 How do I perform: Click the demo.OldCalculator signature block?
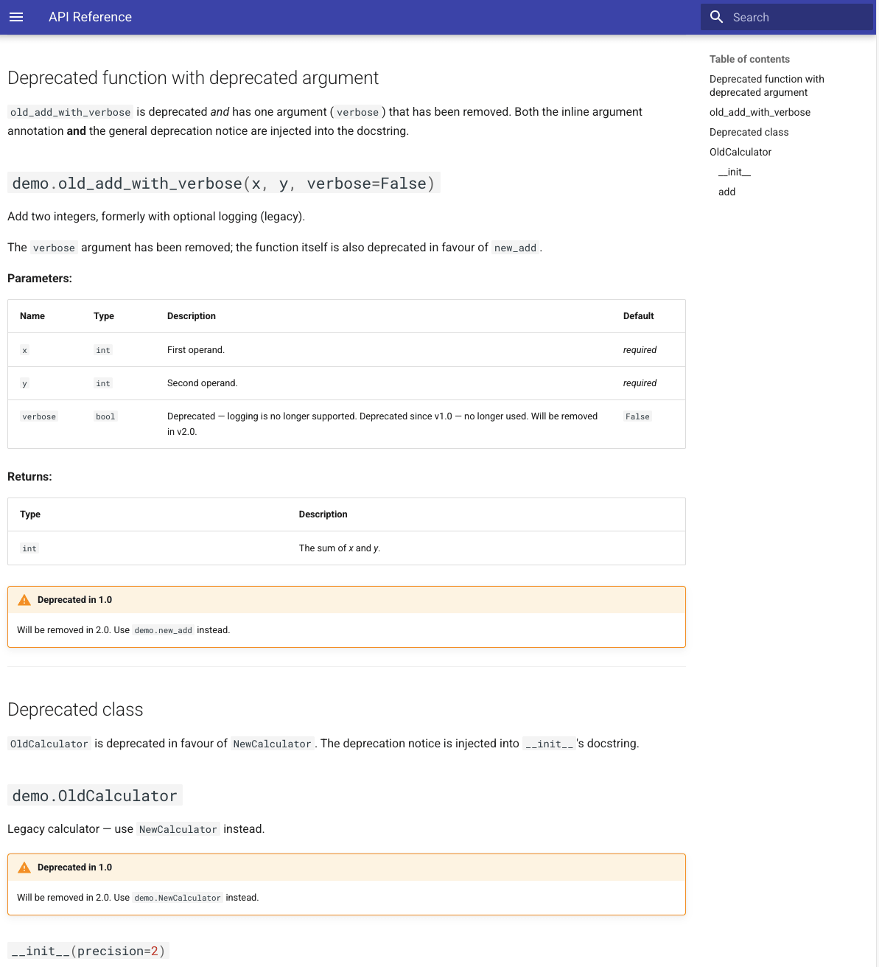click(94, 795)
